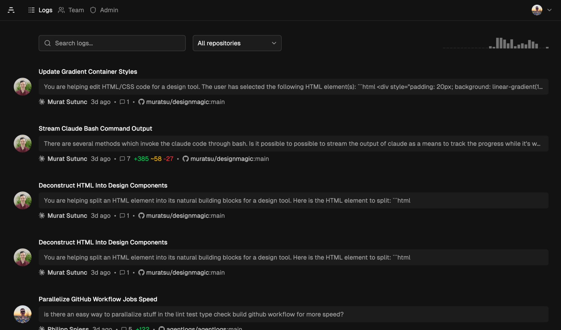561x330 pixels.
Task: Click the GitHub icon on Stream Claude Bash entry
Action: pos(186,159)
